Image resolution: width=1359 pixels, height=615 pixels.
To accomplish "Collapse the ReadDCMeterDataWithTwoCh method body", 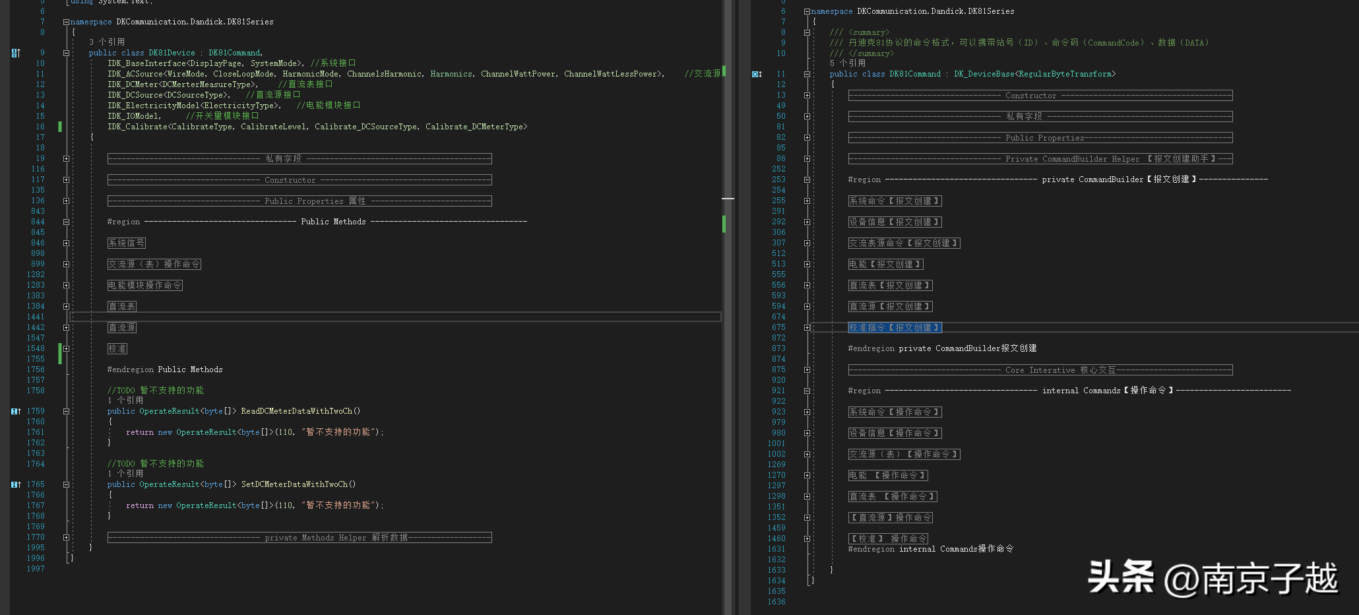I will [66, 411].
